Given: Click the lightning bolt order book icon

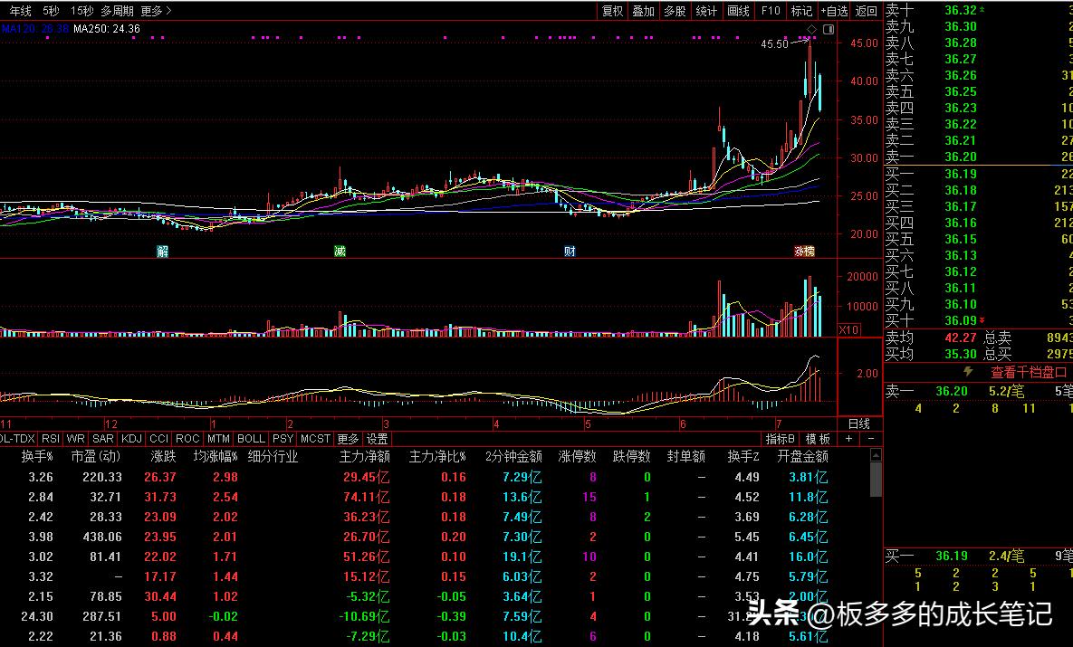Looking at the screenshot, I should click(968, 371).
